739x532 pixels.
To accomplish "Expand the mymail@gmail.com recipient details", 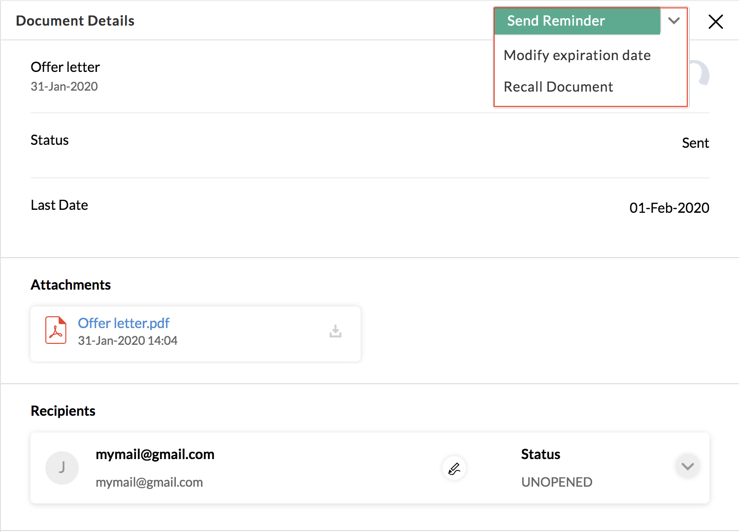I will [x=688, y=466].
